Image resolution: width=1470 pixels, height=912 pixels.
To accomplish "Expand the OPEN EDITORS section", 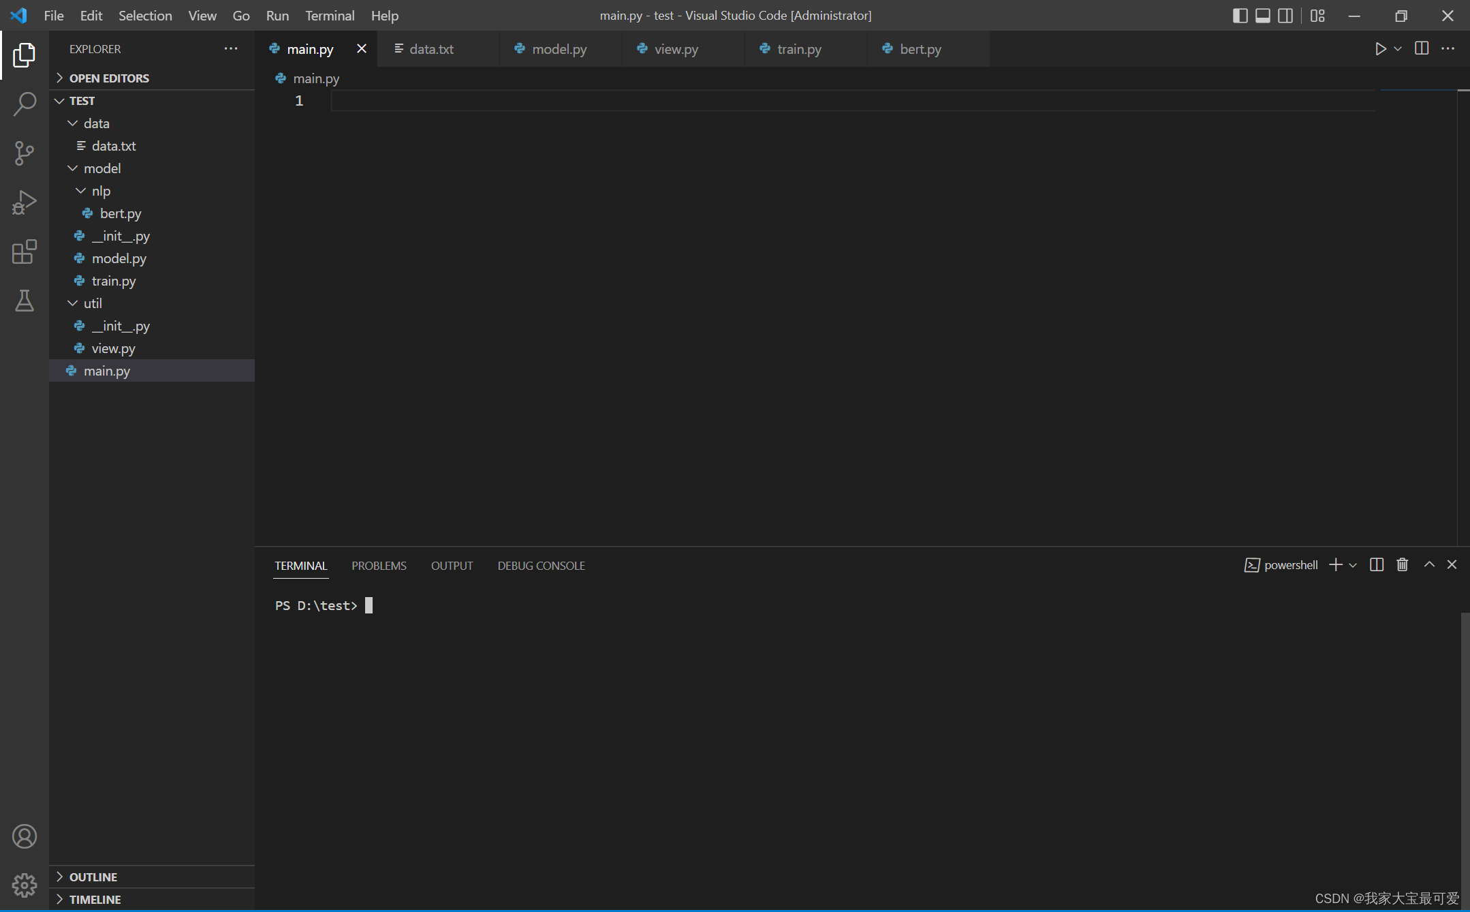I will click(109, 78).
